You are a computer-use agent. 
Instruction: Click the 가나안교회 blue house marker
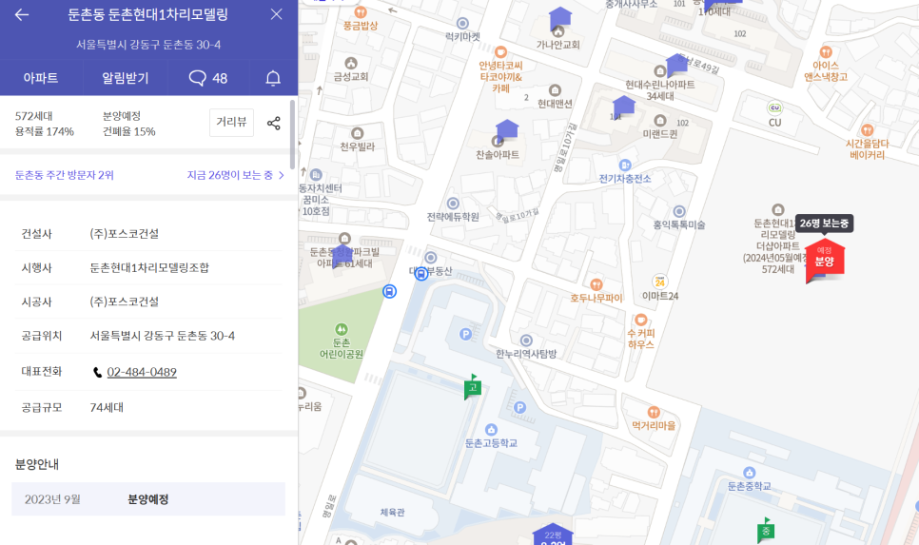point(560,19)
